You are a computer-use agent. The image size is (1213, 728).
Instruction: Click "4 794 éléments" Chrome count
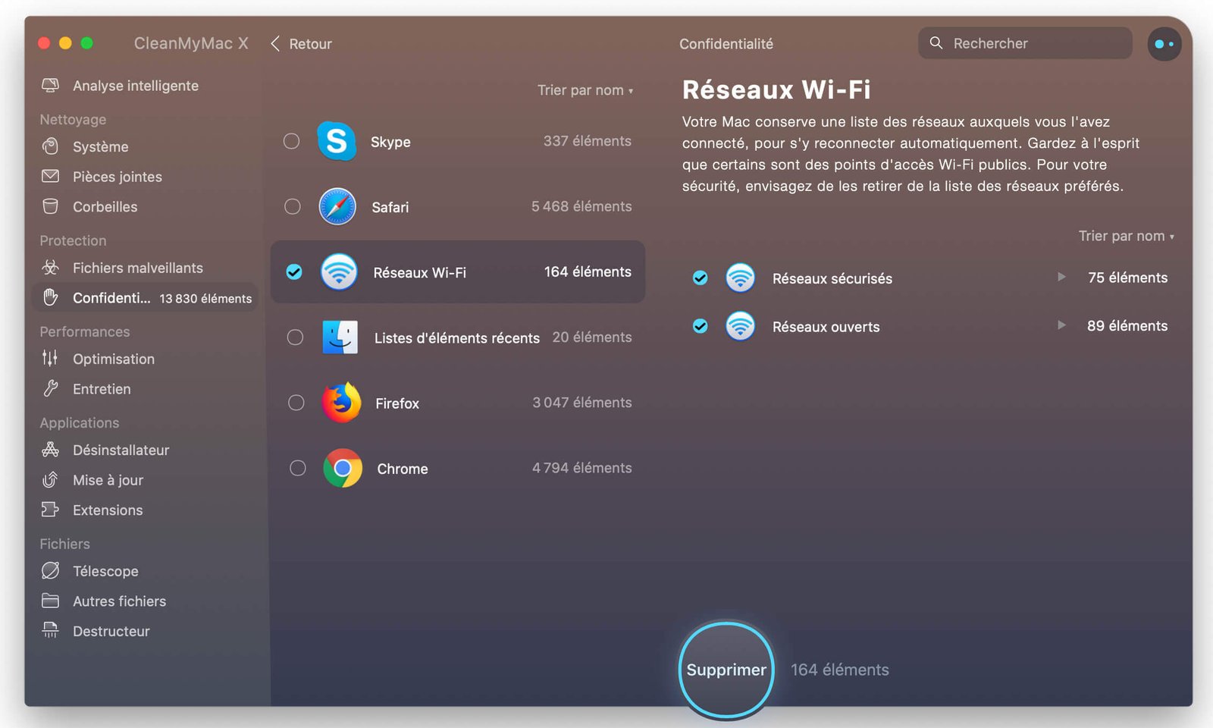pyautogui.click(x=582, y=468)
